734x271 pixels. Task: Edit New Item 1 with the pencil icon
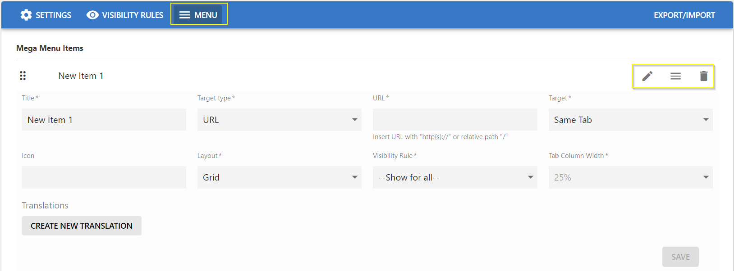coord(647,76)
